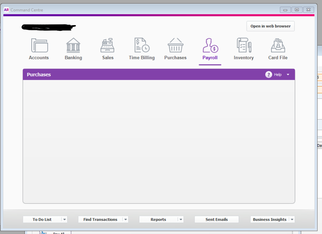Open the Reports button
Viewport: 322px width, 234px height.
point(158,219)
